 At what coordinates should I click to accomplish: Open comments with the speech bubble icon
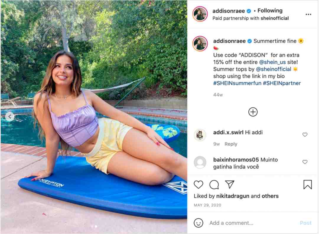coord(214,185)
